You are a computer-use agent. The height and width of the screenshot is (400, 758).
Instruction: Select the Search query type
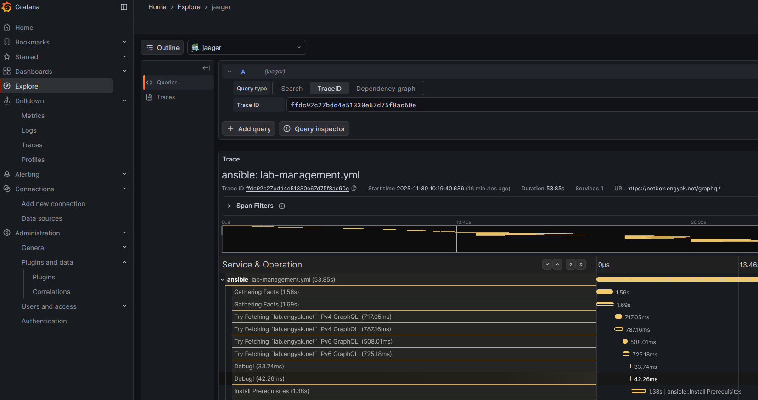click(292, 89)
